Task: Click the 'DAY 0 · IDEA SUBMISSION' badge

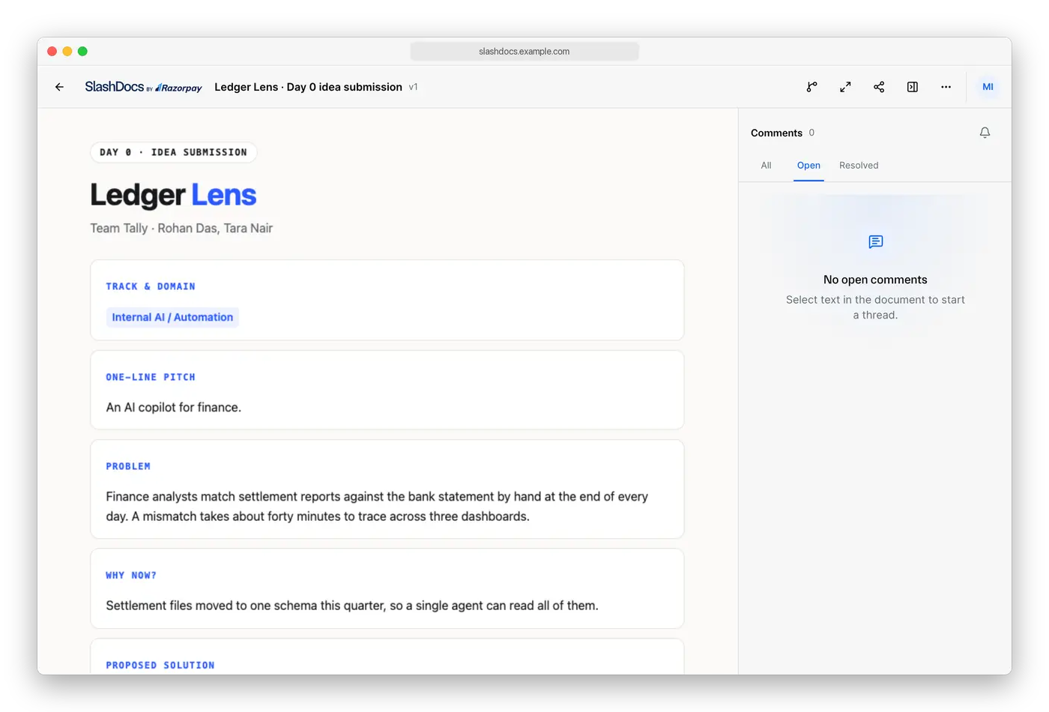Action: pyautogui.click(x=173, y=152)
